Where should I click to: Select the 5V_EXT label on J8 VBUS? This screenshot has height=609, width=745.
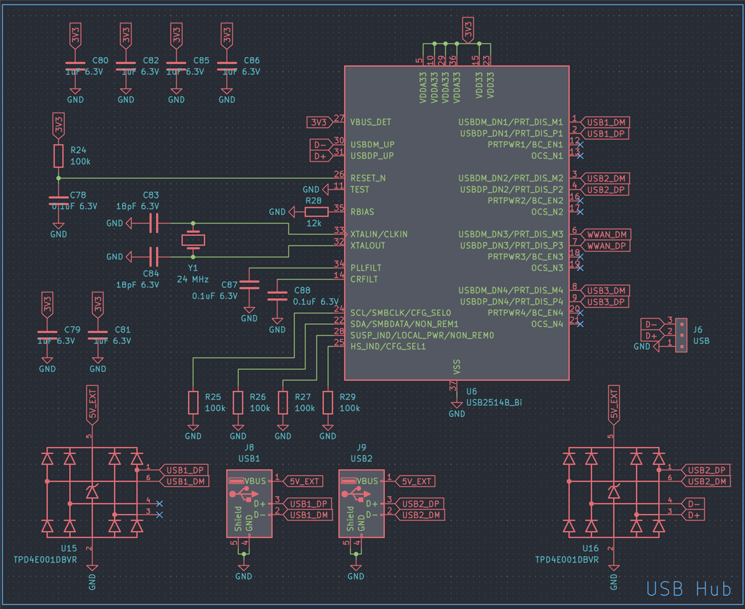coord(303,482)
